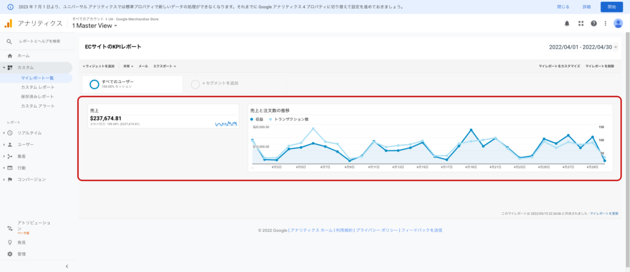Open the 共有 dropdown

tap(129, 66)
